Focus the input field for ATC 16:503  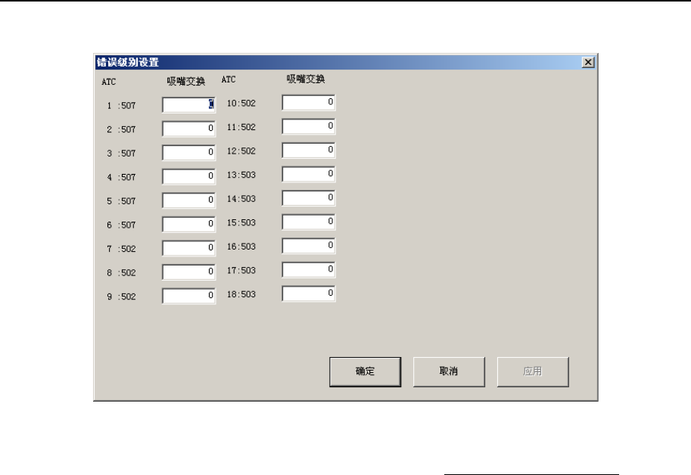click(309, 246)
